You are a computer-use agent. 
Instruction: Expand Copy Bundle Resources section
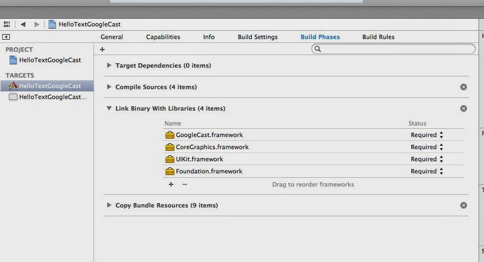pos(109,205)
